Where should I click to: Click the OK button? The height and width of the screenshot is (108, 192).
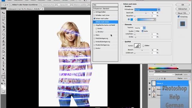[x=183, y=5]
